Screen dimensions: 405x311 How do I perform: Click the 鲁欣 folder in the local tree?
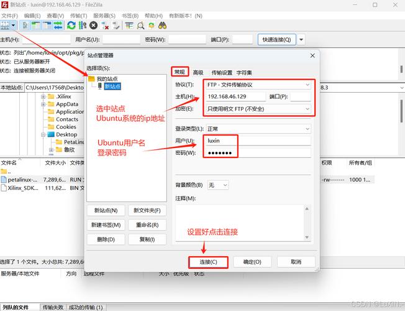69,149
